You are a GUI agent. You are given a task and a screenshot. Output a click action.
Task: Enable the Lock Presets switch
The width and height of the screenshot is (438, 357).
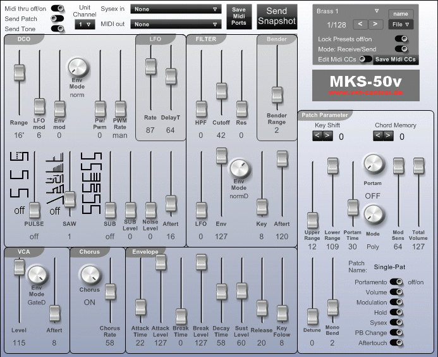[x=401, y=39]
